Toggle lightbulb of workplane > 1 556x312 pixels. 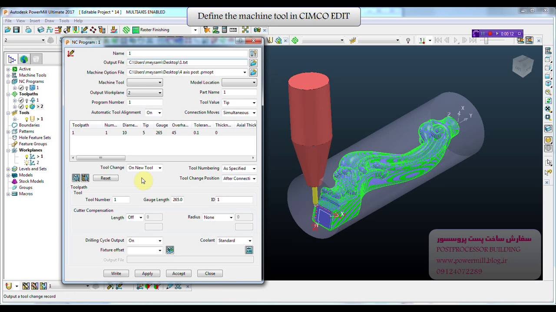point(26,156)
